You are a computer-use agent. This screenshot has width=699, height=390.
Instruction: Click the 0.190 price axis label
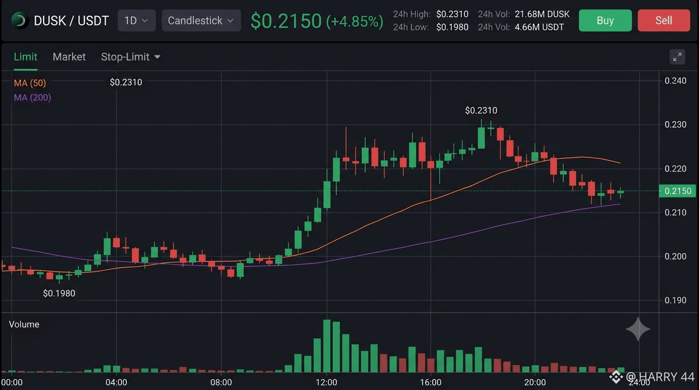tap(676, 300)
